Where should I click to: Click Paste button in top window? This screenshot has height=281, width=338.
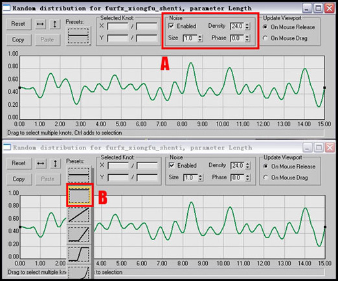click(47, 40)
